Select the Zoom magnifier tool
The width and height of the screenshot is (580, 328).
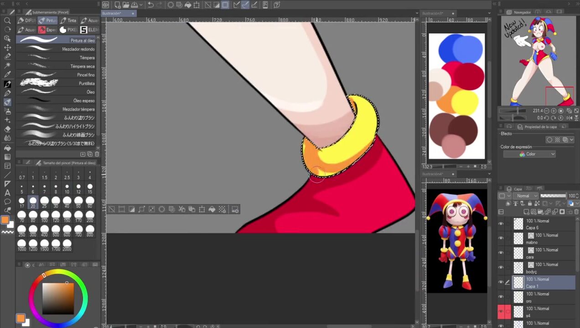click(x=7, y=20)
